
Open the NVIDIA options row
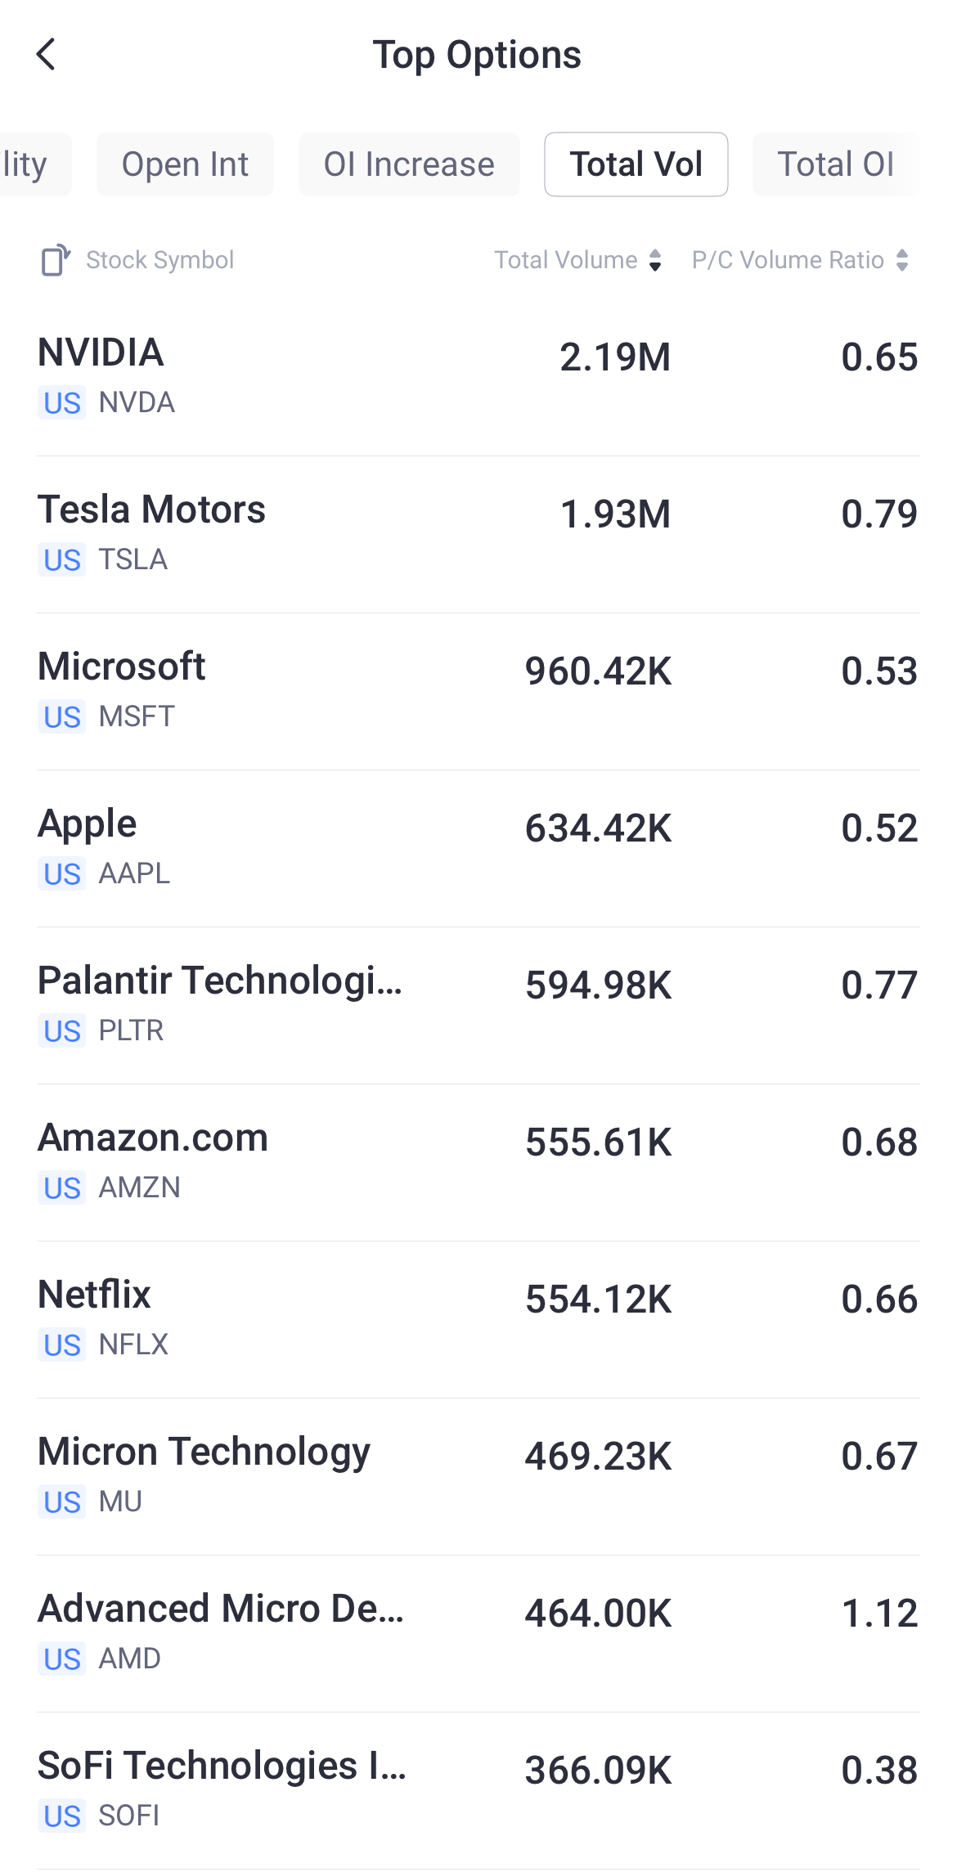(478, 376)
